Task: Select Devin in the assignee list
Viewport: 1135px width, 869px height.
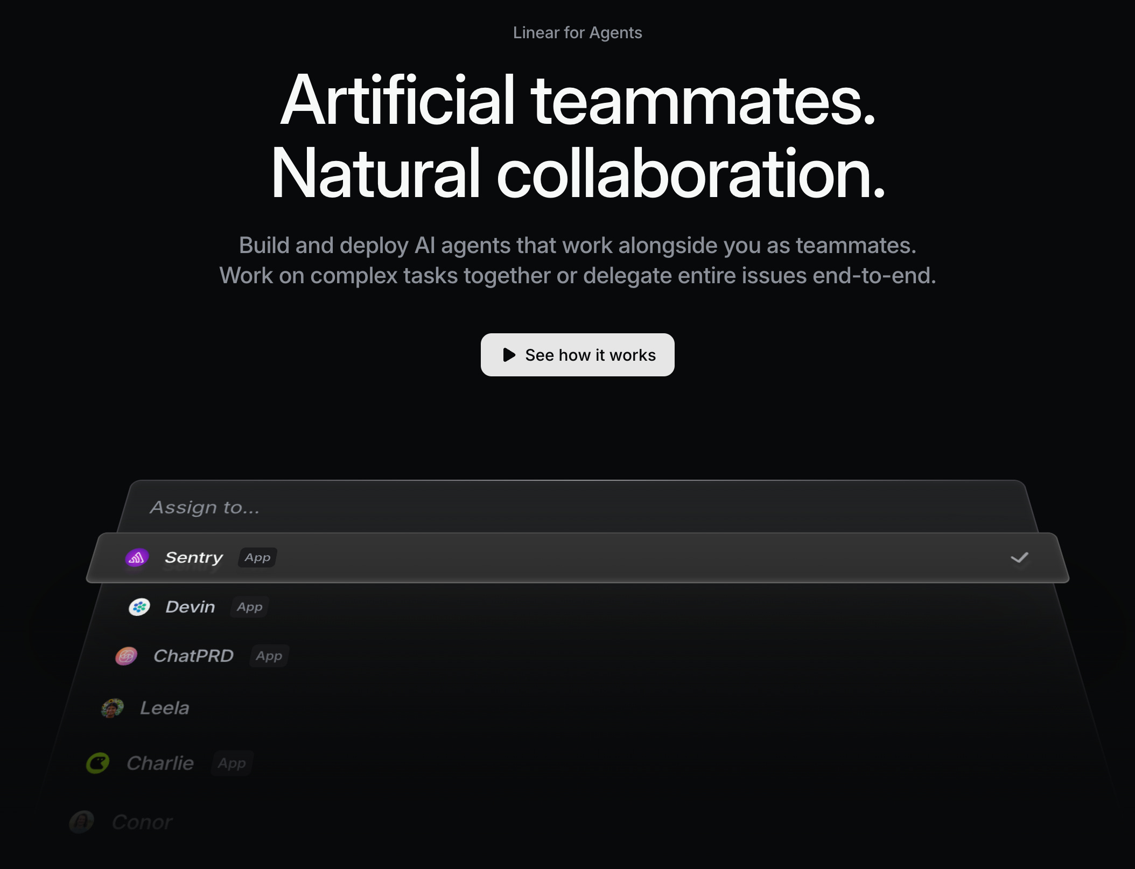Action: coord(190,607)
